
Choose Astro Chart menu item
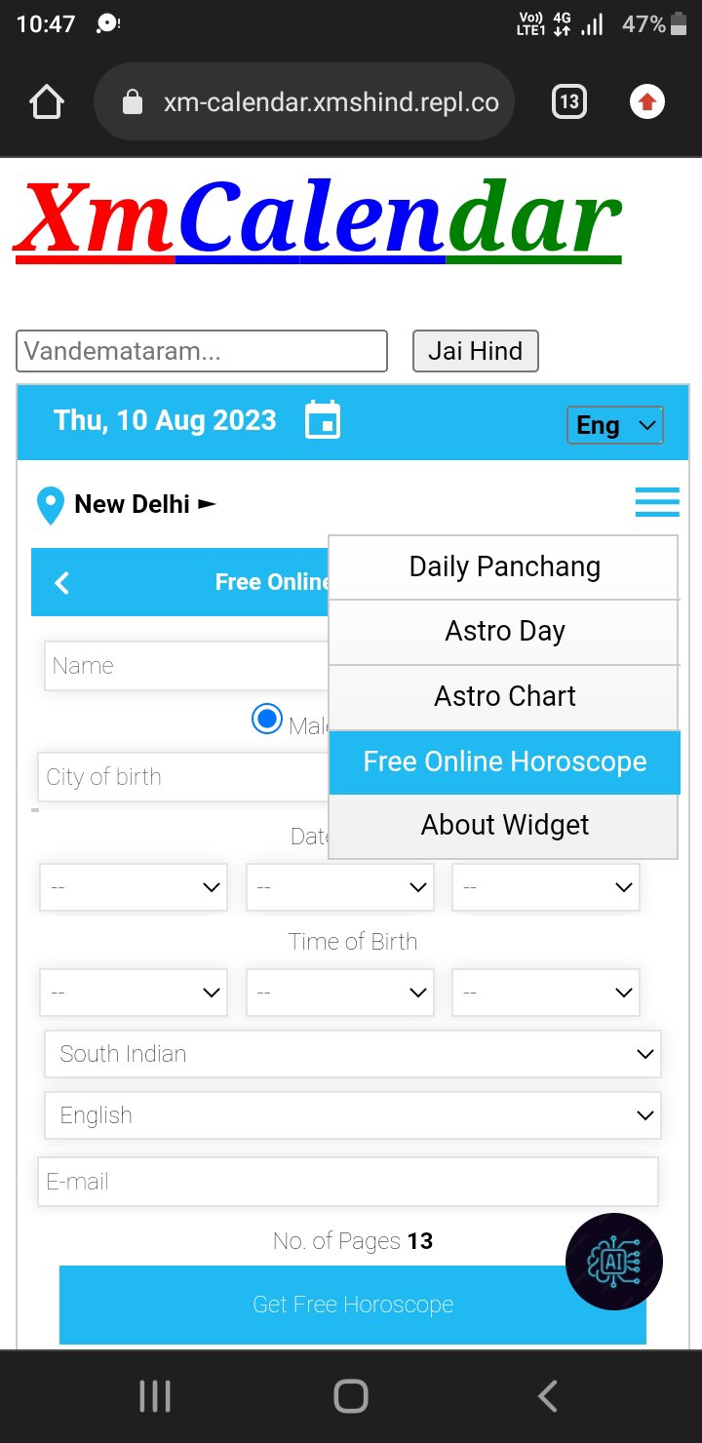504,696
